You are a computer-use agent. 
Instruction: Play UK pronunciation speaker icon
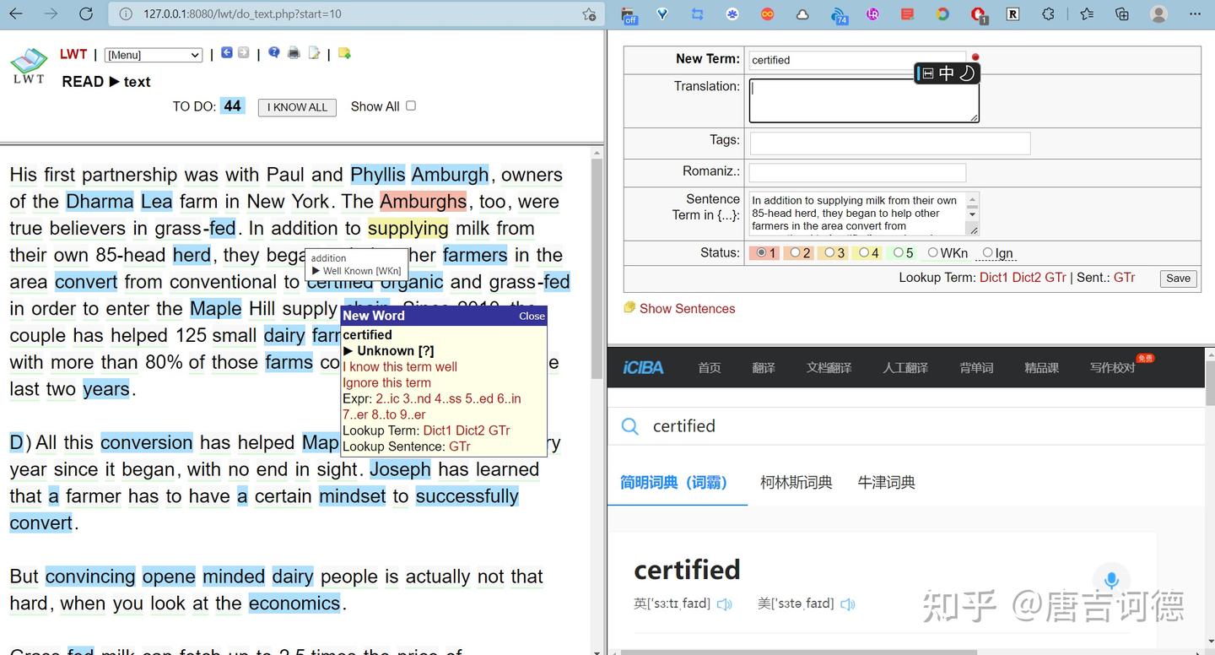(724, 604)
